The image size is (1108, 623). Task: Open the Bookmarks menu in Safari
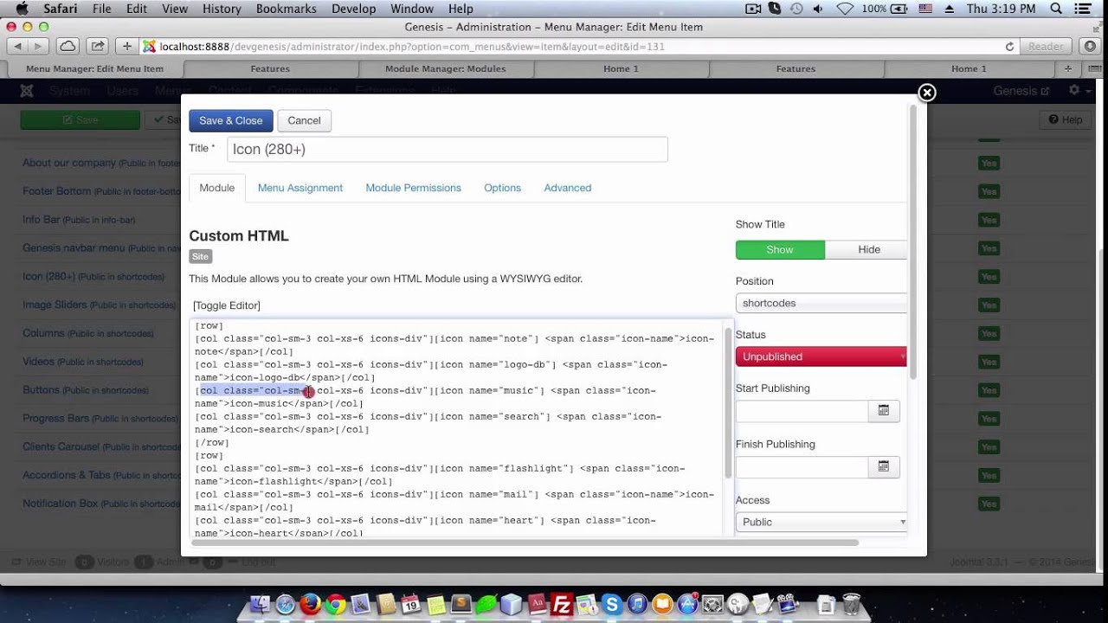point(287,9)
